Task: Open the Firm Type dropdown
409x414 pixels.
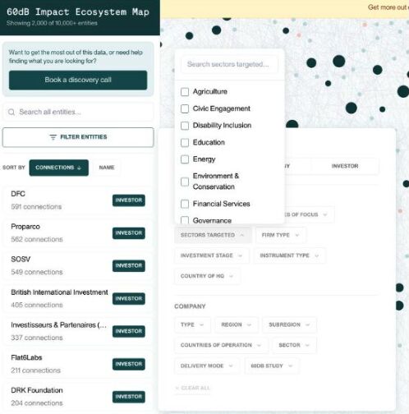Action: [281, 235]
